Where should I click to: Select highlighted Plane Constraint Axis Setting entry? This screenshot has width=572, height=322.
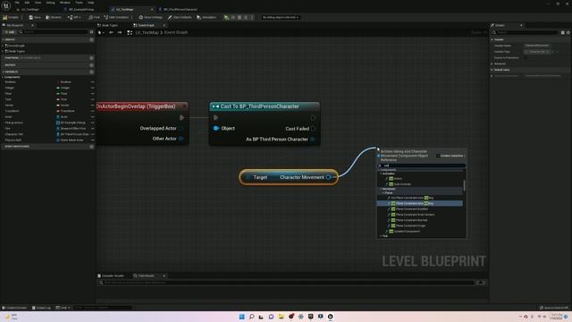pos(420,203)
